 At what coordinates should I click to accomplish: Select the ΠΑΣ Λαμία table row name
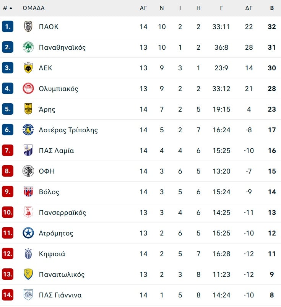click(x=57, y=151)
